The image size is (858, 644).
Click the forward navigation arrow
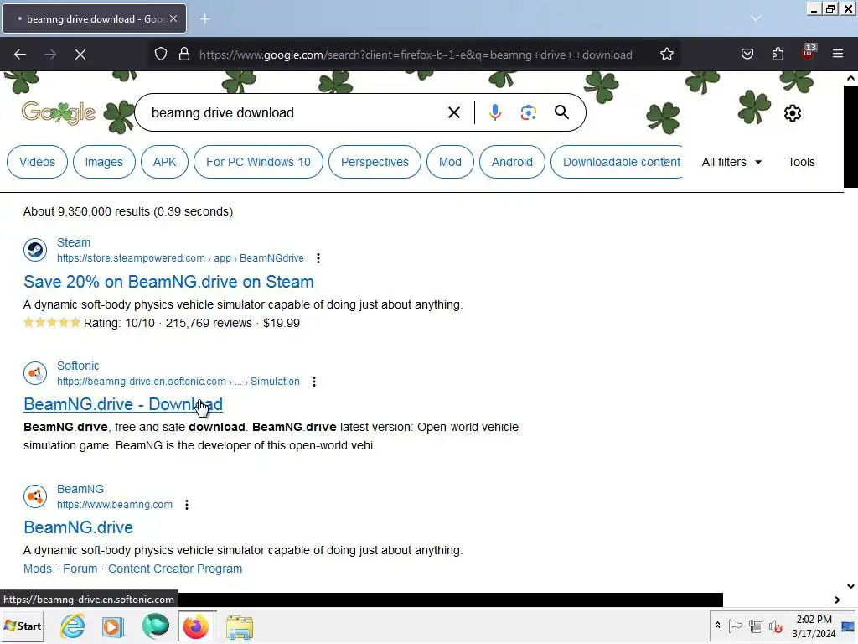(x=50, y=55)
